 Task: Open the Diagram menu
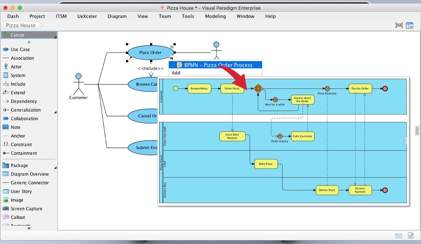pyautogui.click(x=117, y=16)
